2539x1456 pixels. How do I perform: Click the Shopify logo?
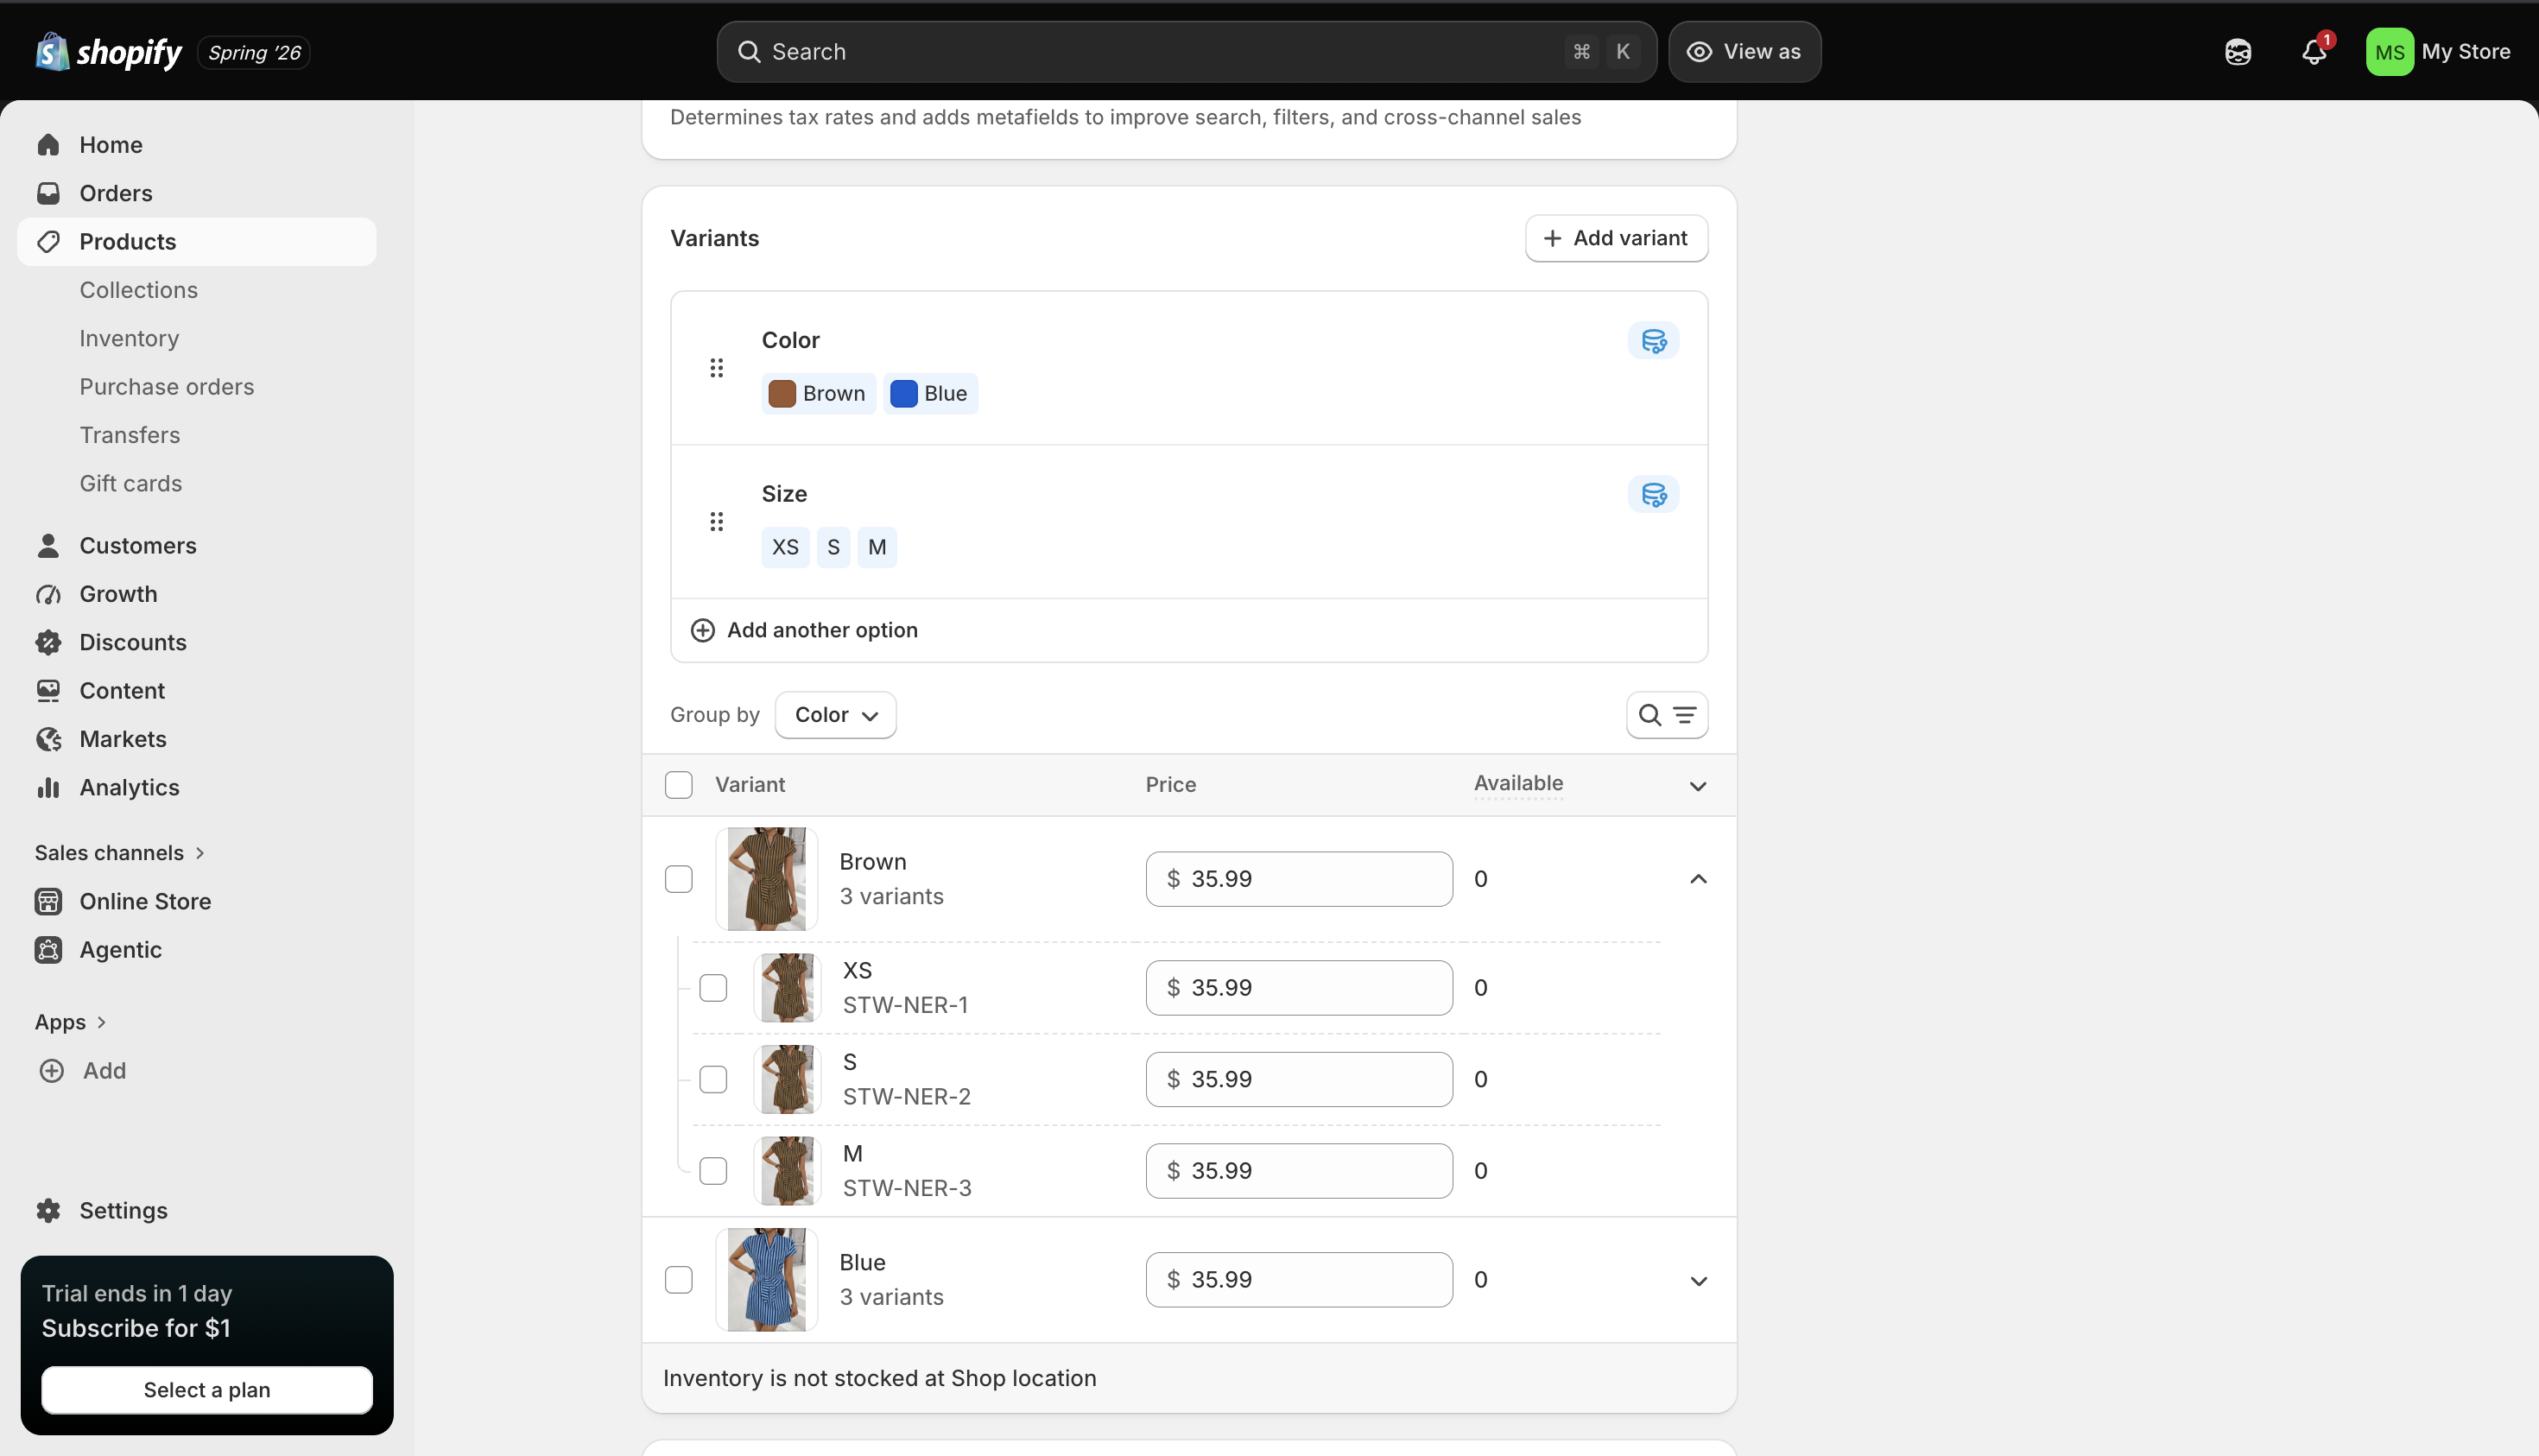[109, 52]
